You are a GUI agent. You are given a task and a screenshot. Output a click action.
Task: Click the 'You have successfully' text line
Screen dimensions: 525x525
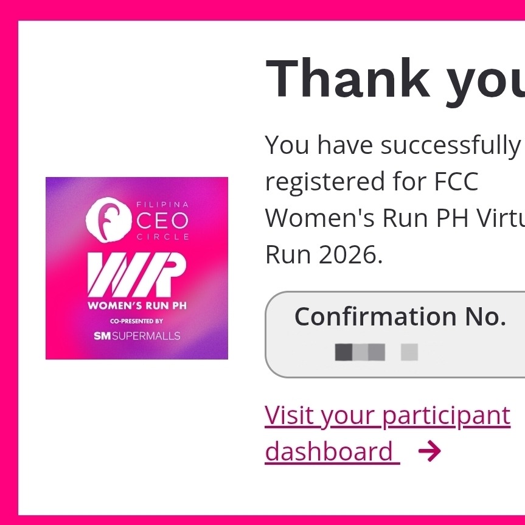pyautogui.click(x=392, y=145)
